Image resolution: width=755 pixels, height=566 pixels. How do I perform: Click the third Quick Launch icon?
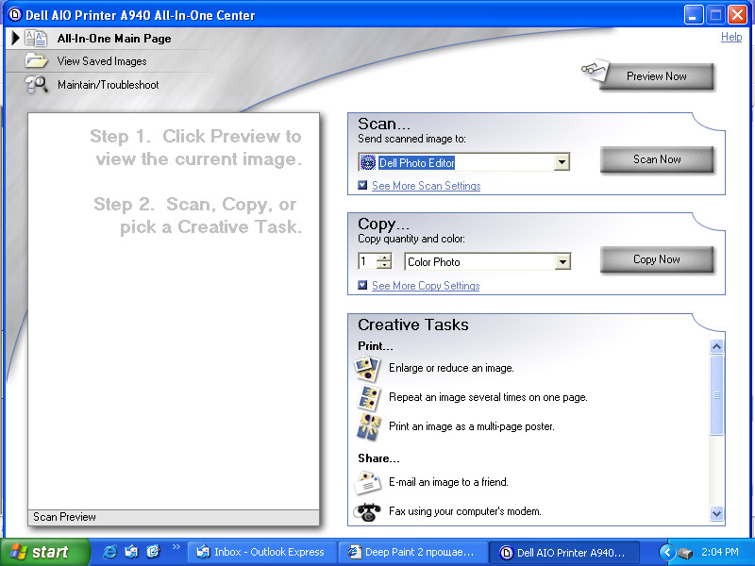pos(153,552)
